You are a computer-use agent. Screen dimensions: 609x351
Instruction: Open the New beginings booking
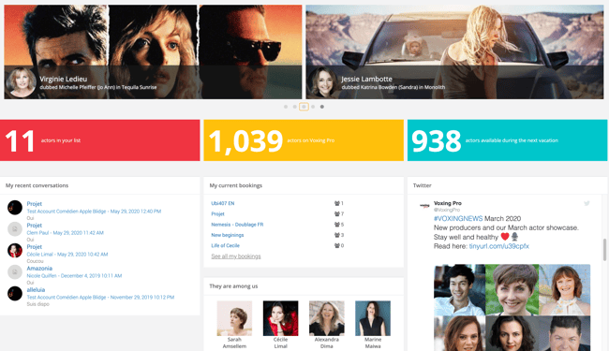click(228, 235)
